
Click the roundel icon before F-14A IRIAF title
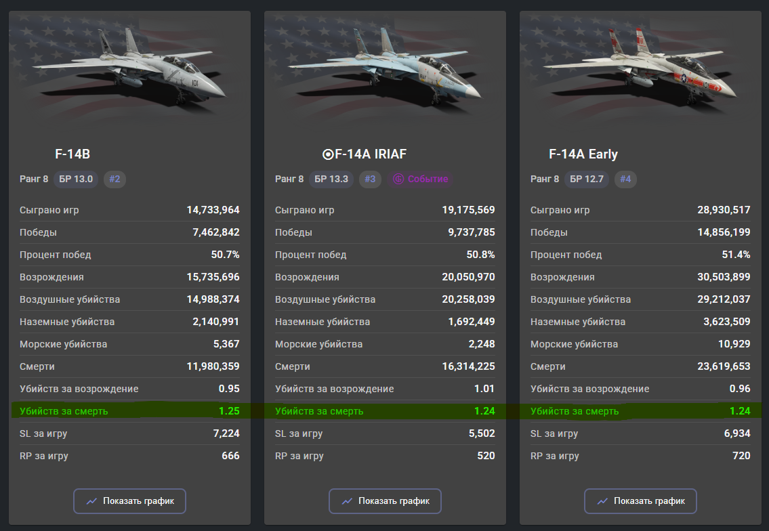tap(328, 154)
